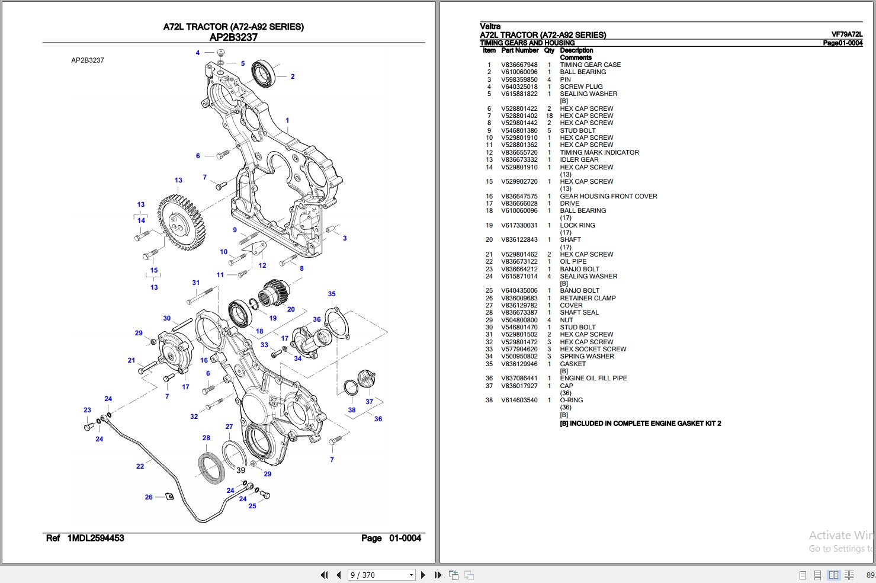Click callout number 2 beside ball bearing
This screenshot has height=583, width=876.
pyautogui.click(x=293, y=76)
